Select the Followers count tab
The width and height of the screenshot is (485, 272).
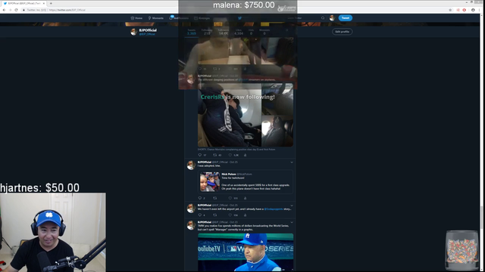(224, 32)
